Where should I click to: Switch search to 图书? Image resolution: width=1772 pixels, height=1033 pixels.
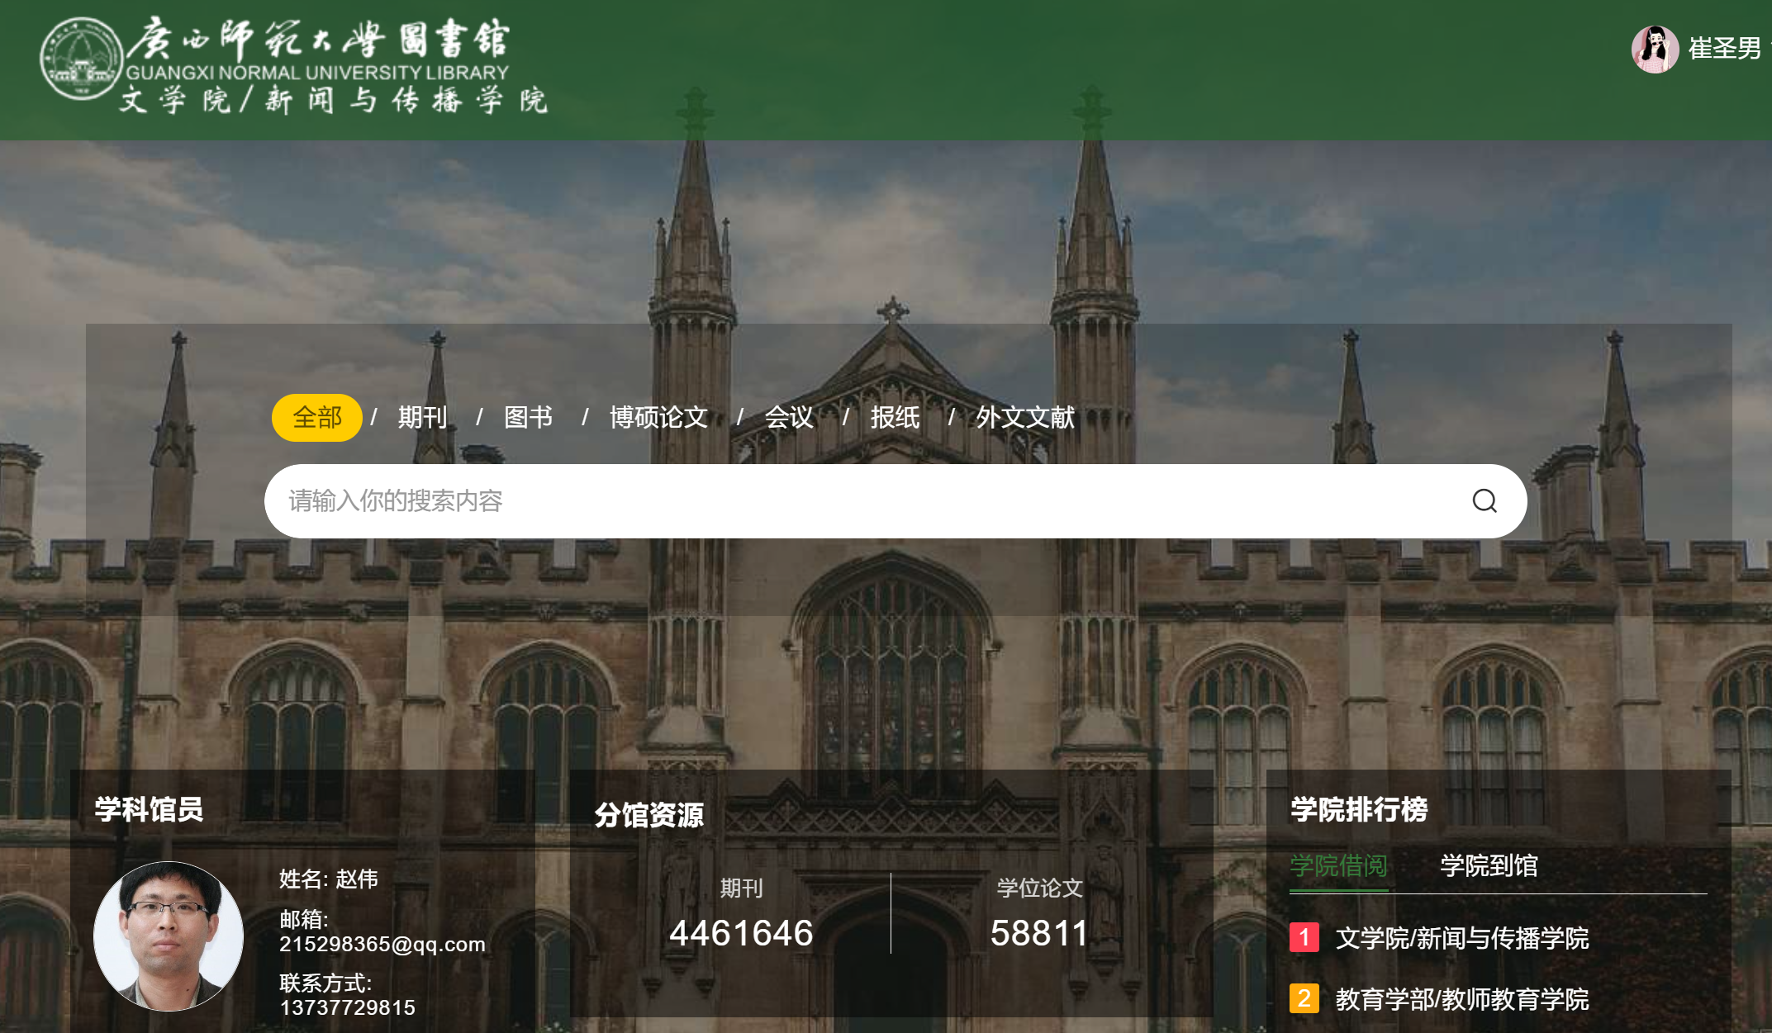[528, 418]
